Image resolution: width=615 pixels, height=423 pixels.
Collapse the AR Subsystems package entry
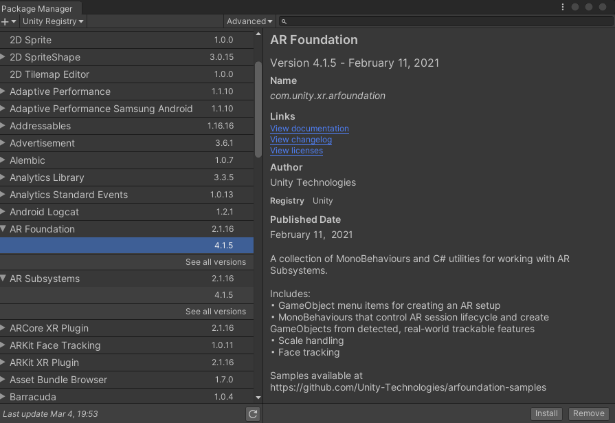(x=3, y=279)
